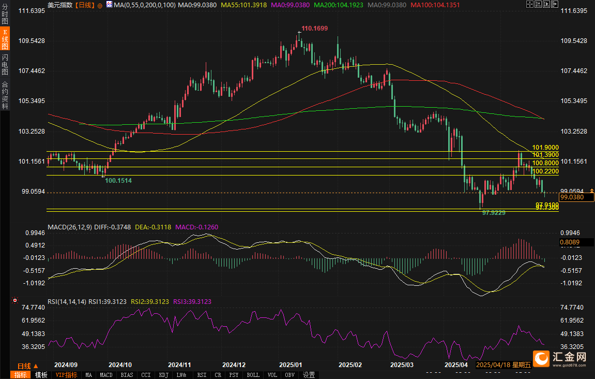This screenshot has height=379, width=595.
Task: Click the 101.9000 horizontal line label
Action: point(545,148)
